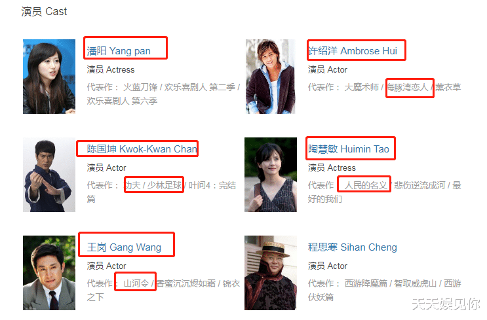Click Ambrose Hui's portrait photo
Image resolution: width=487 pixels, height=320 pixels.
(271, 77)
